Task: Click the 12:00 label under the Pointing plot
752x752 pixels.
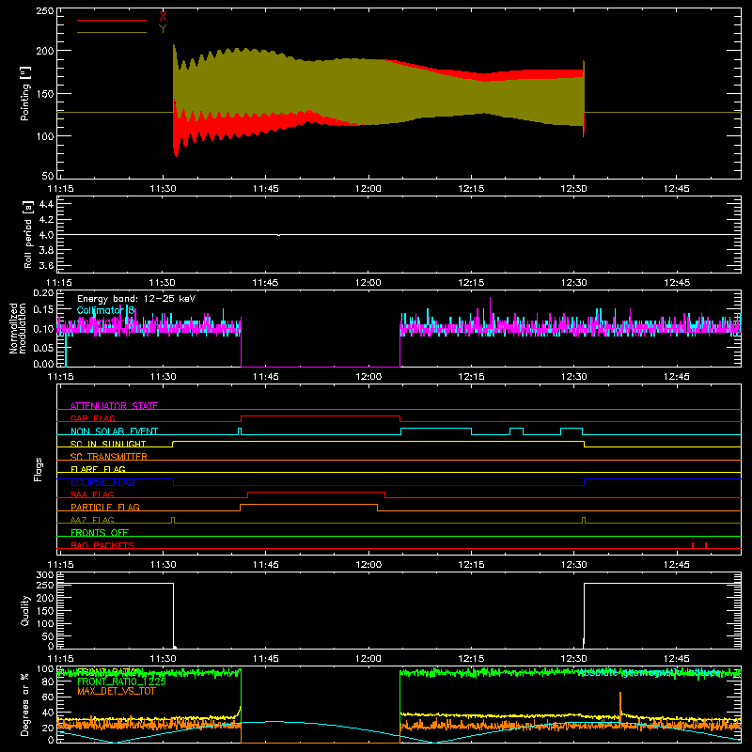Action: [x=368, y=189]
